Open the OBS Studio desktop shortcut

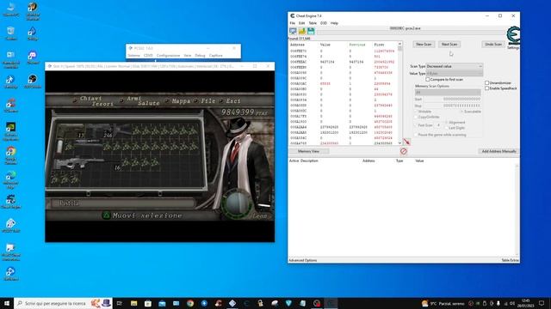pyautogui.click(x=33, y=82)
